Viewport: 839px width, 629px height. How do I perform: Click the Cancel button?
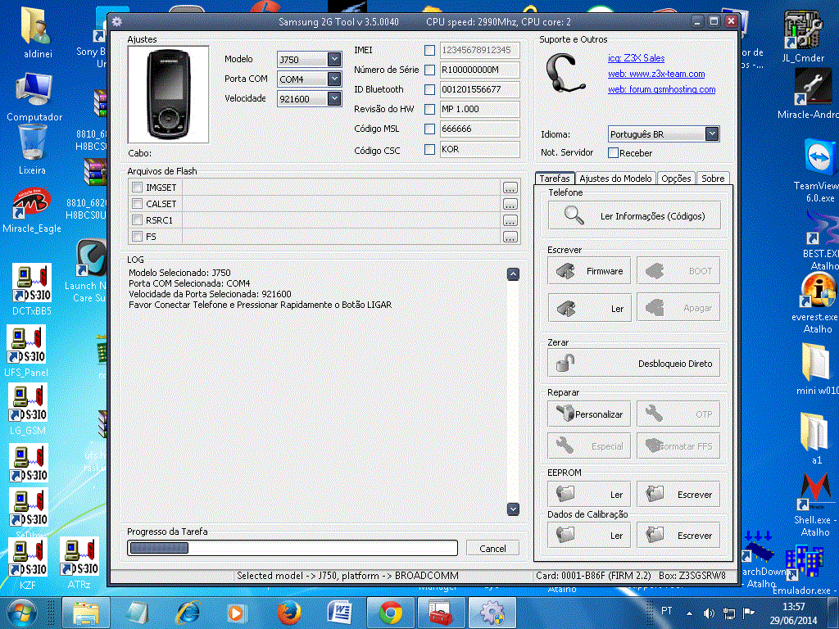pyautogui.click(x=492, y=548)
